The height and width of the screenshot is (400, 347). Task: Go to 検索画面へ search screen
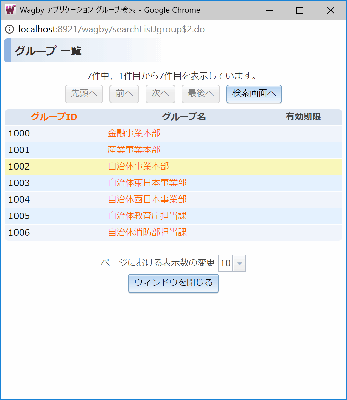coord(254,94)
